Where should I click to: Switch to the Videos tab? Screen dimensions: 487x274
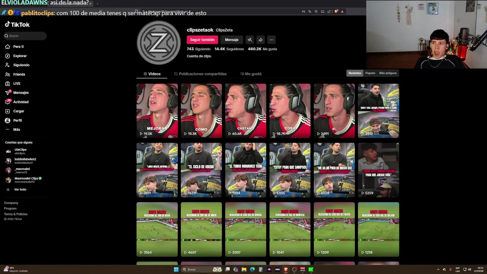[x=152, y=74]
